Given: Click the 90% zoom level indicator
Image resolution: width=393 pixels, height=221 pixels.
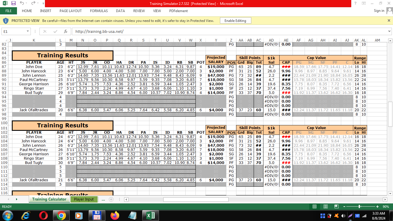Looking at the screenshot, I should coord(385,207).
